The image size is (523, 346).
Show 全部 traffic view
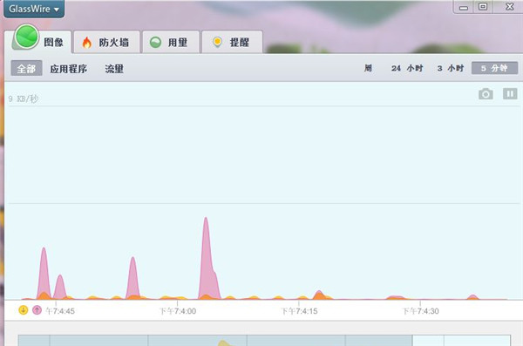(26, 68)
